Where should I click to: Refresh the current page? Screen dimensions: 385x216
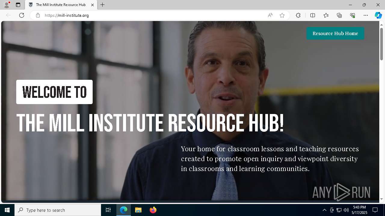tap(22, 15)
